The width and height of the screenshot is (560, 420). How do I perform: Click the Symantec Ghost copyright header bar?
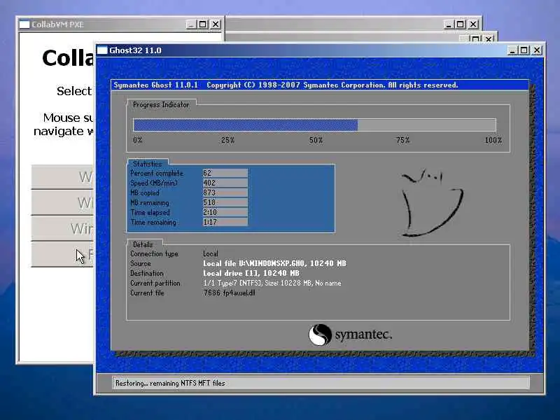click(320, 85)
